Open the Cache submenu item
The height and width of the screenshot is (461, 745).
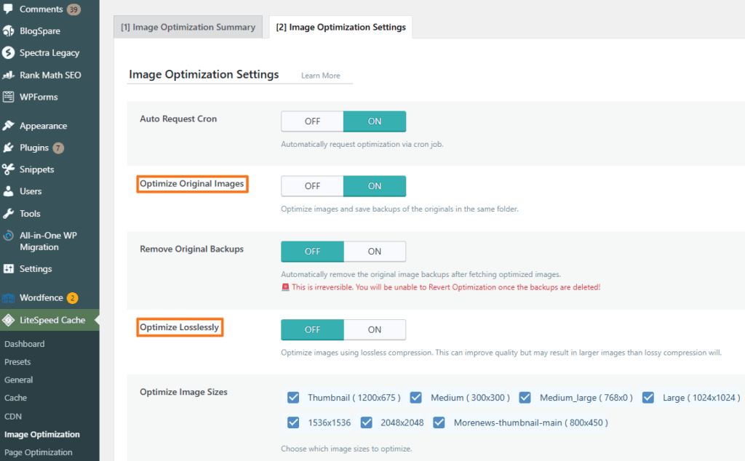(16, 398)
